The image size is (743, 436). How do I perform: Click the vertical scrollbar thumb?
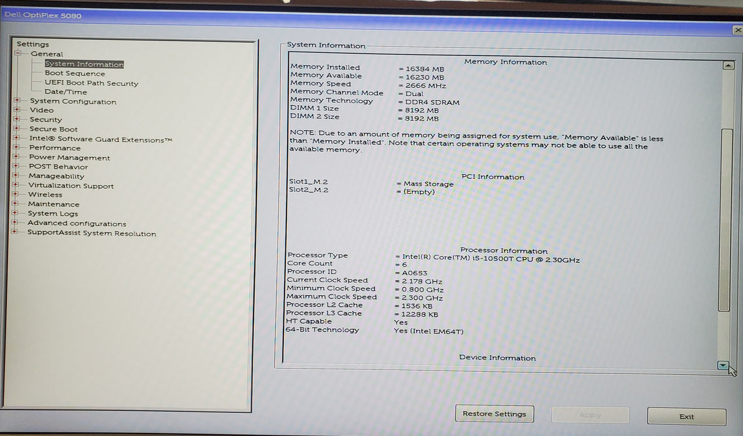725,220
